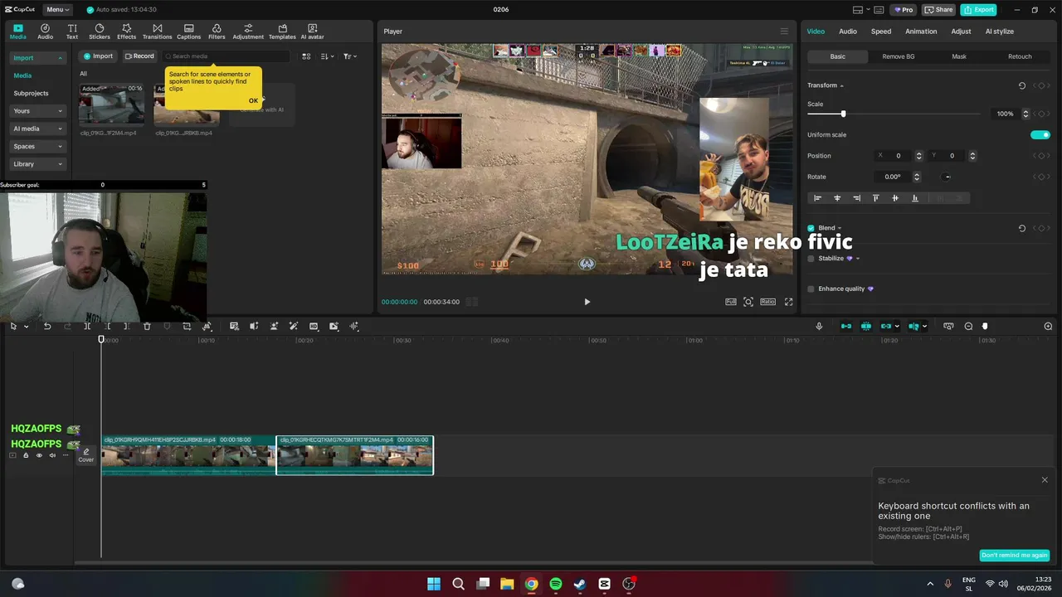Screen dimensions: 1062x597
Task: Reset the Transform settings
Action: coord(1021,85)
